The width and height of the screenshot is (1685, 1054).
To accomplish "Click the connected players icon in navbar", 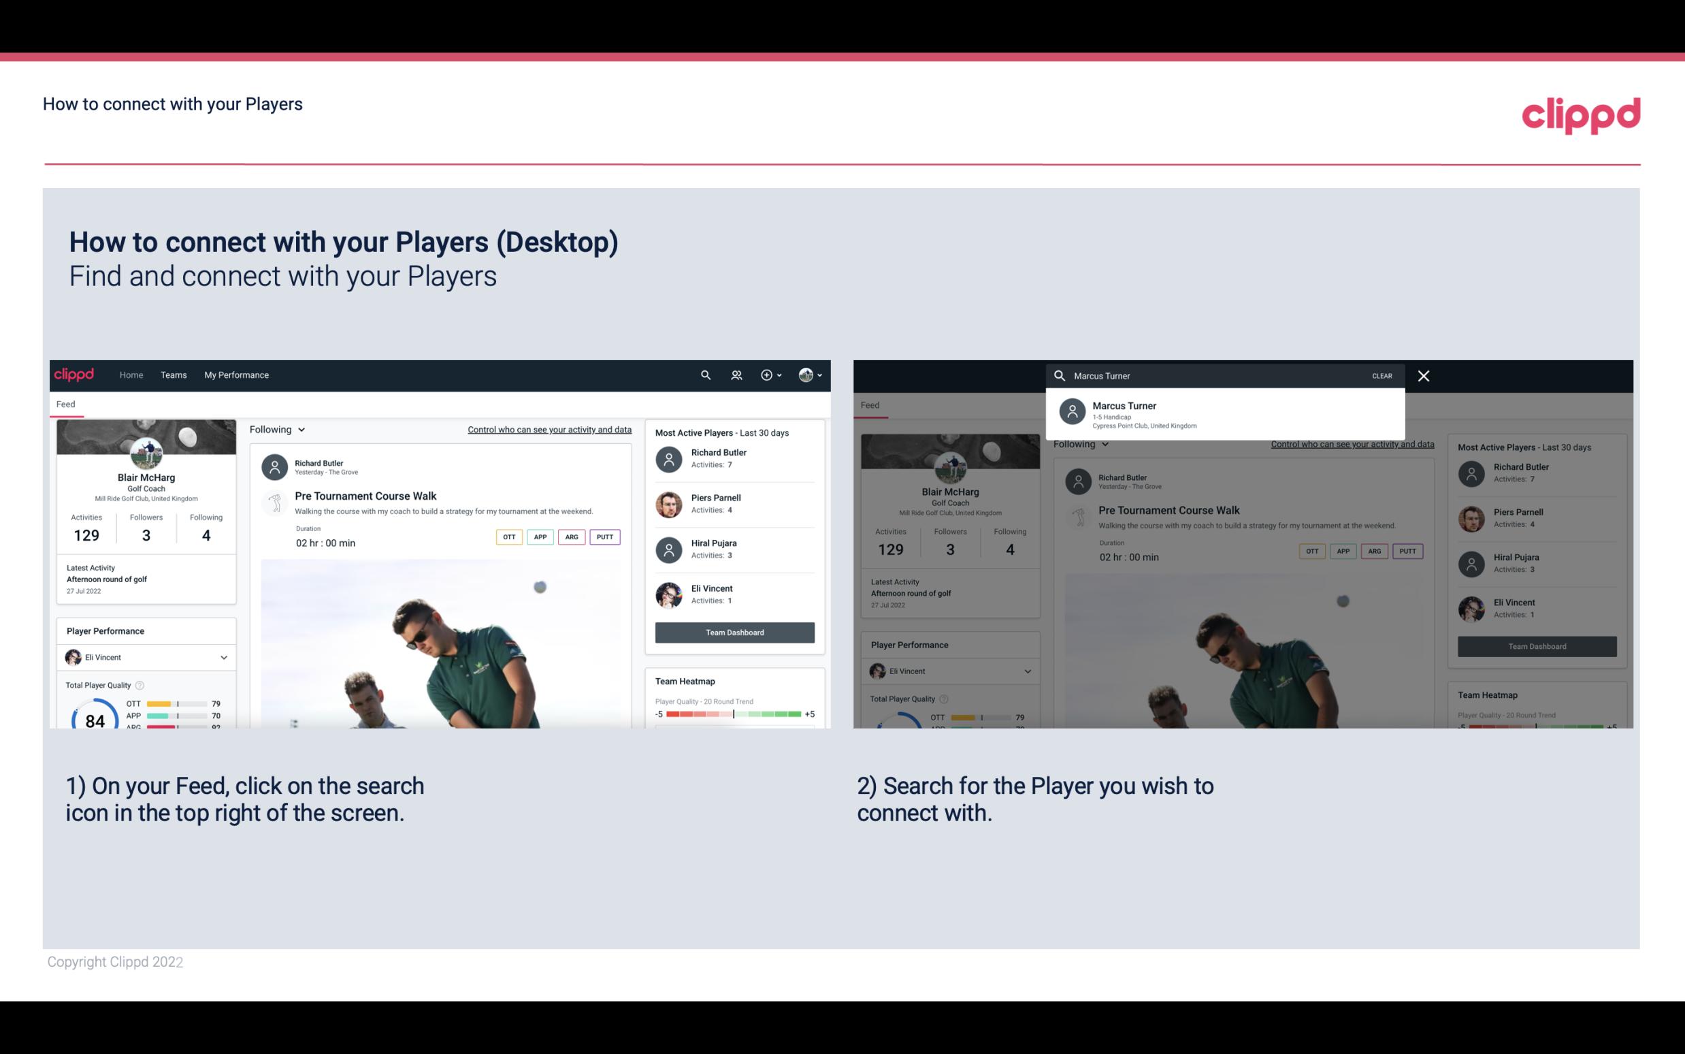I will click(x=736, y=374).
